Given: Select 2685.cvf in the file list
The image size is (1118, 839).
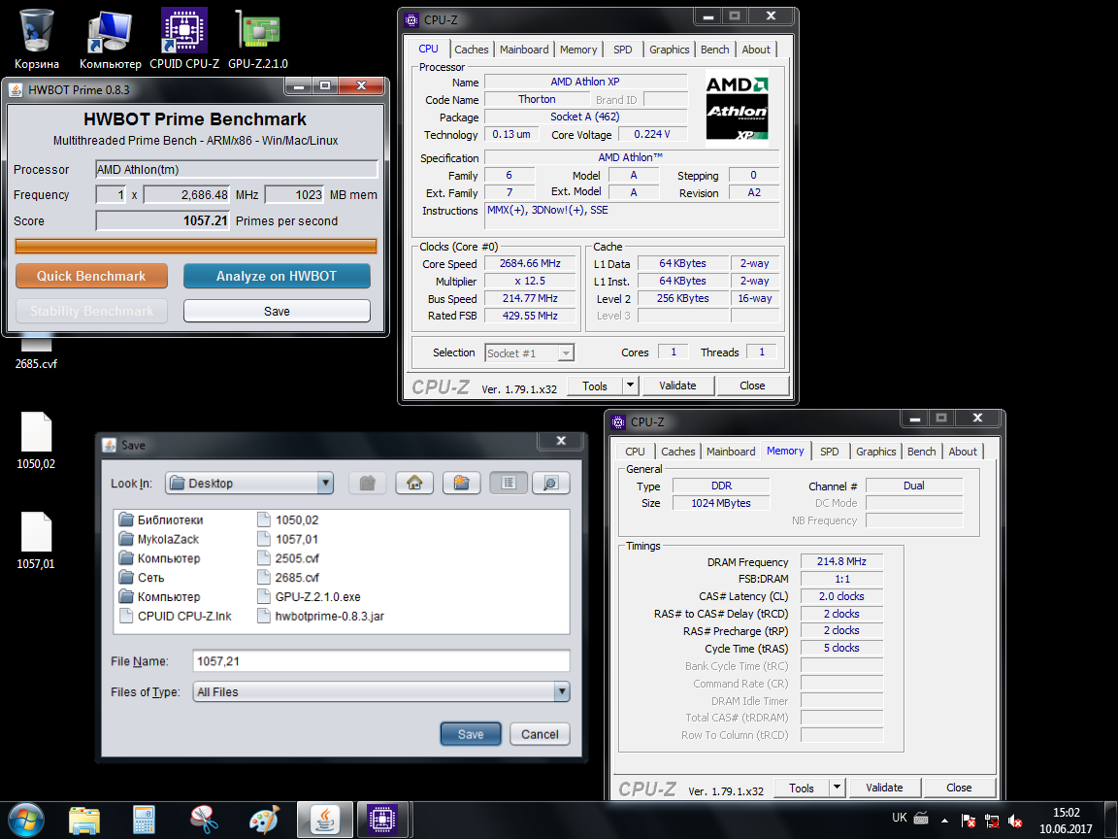Looking at the screenshot, I should click(288, 578).
